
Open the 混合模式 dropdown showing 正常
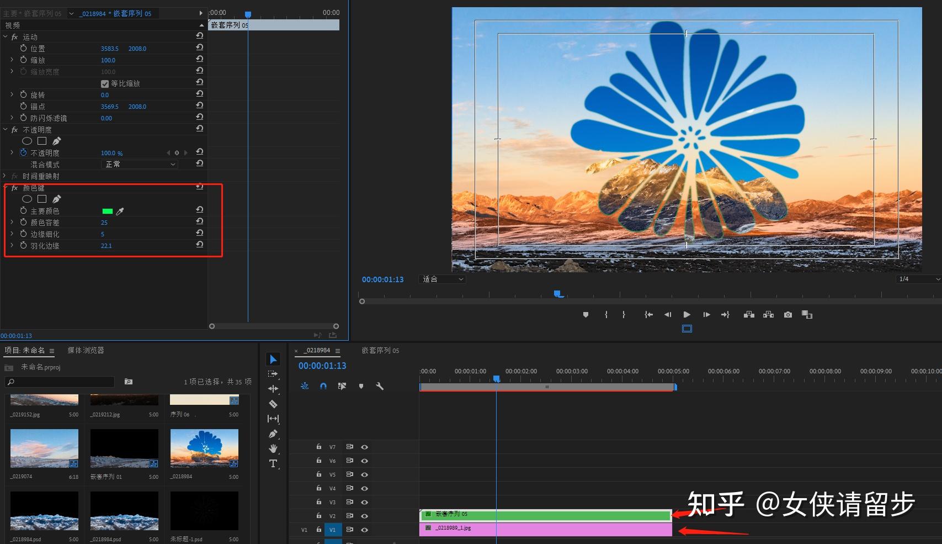click(140, 164)
